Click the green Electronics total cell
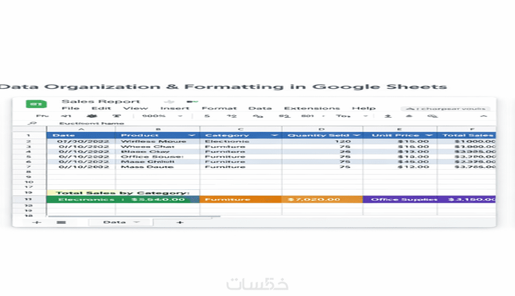The image size is (515, 296). point(123,199)
